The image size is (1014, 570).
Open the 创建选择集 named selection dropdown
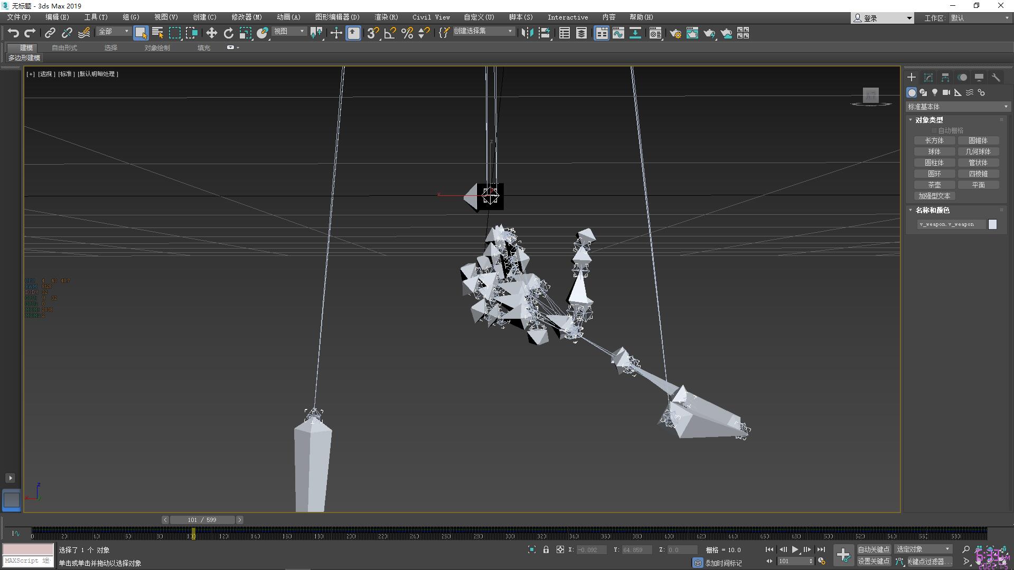coord(483,31)
